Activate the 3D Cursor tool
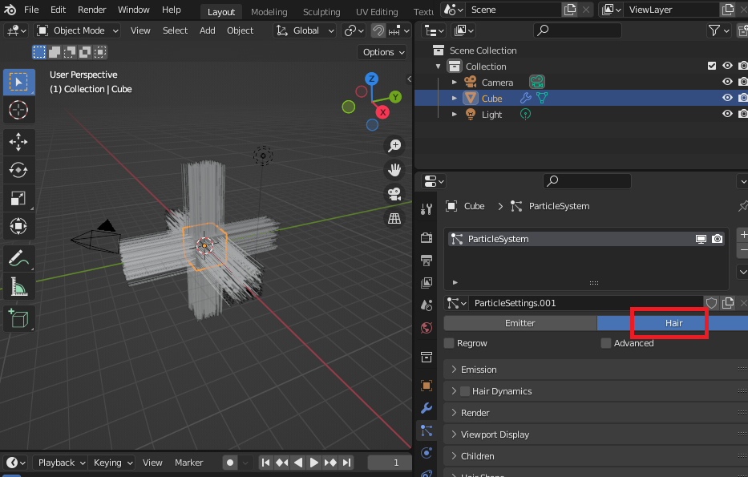Screen dimensions: 748x477 point(18,110)
